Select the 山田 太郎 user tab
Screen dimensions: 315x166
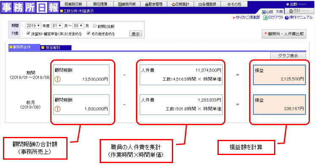[x=272, y=12]
